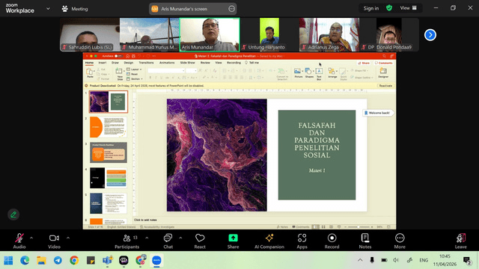The width and height of the screenshot is (479, 269).
Task: Toggle AutoSave switch in PowerPoint title bar
Action: click(x=118, y=56)
